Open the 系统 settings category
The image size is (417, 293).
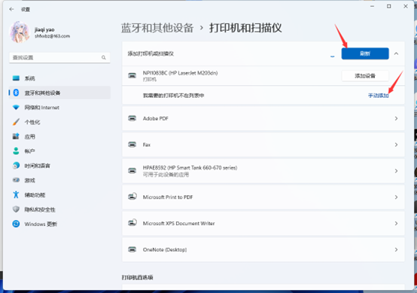click(x=59, y=78)
